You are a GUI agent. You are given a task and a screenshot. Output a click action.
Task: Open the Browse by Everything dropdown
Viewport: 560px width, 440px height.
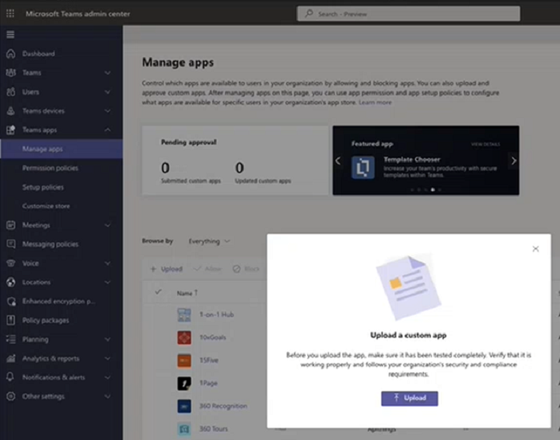209,241
